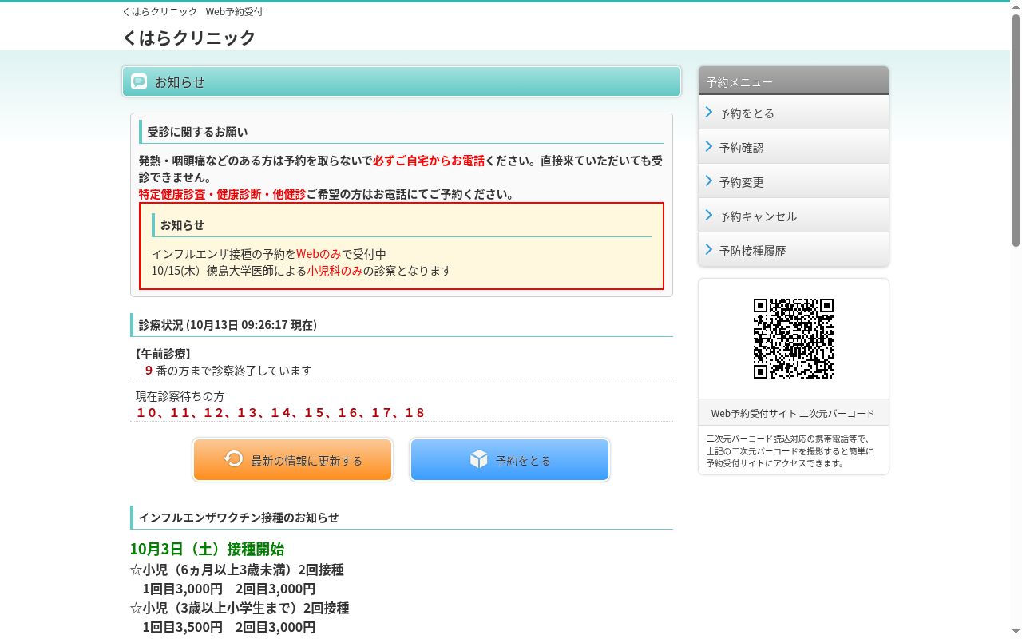Click the red 小児科のみ text
The width and height of the screenshot is (1022, 639).
point(335,271)
